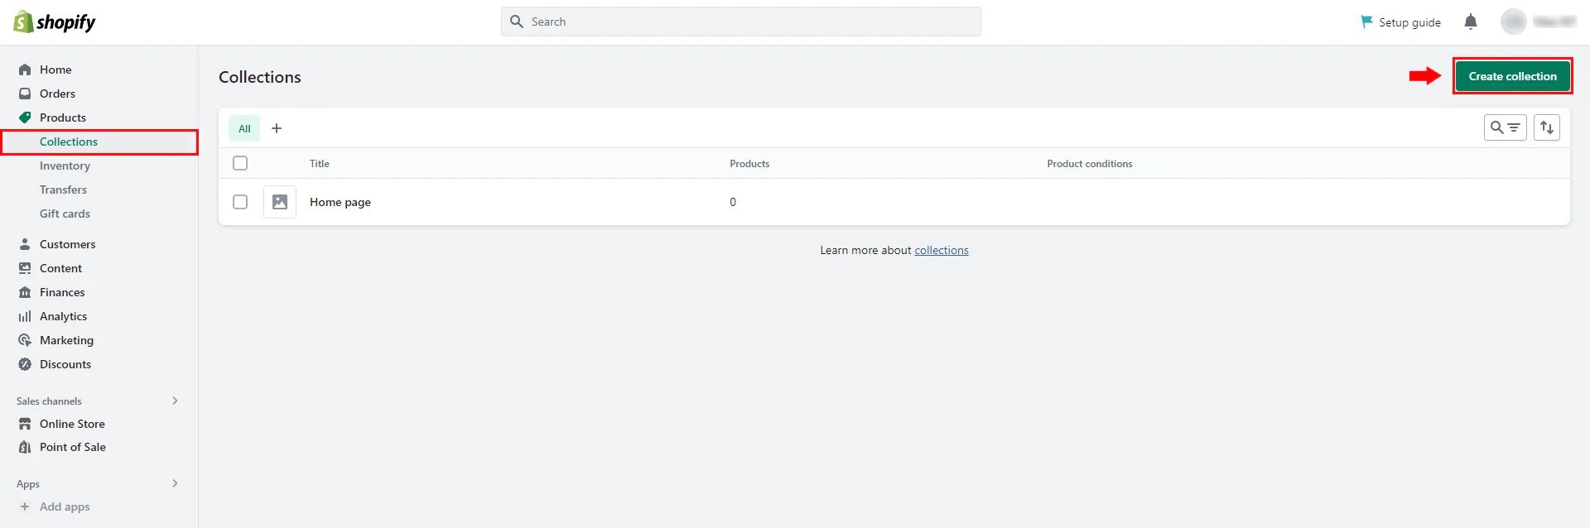Click the Discounts badge icon

point(25,364)
